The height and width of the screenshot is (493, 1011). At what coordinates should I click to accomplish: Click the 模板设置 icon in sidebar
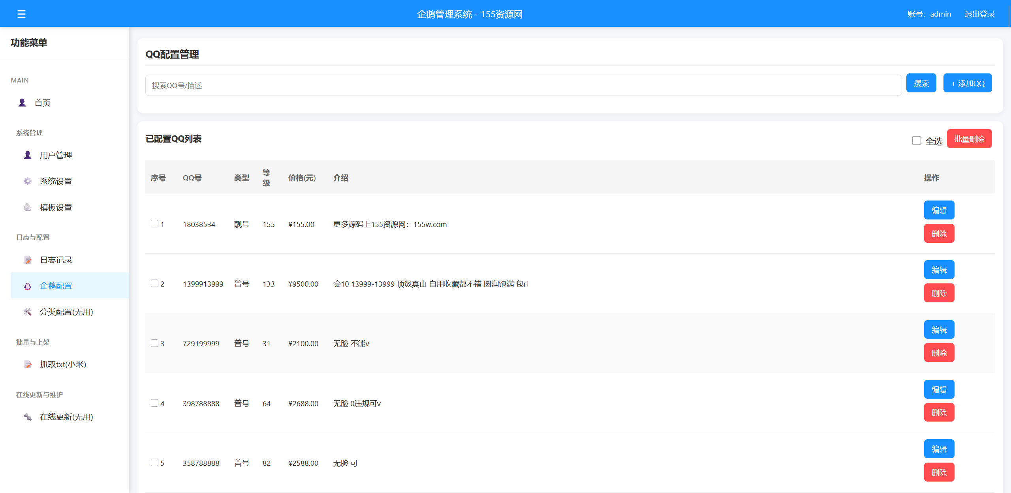tap(27, 207)
